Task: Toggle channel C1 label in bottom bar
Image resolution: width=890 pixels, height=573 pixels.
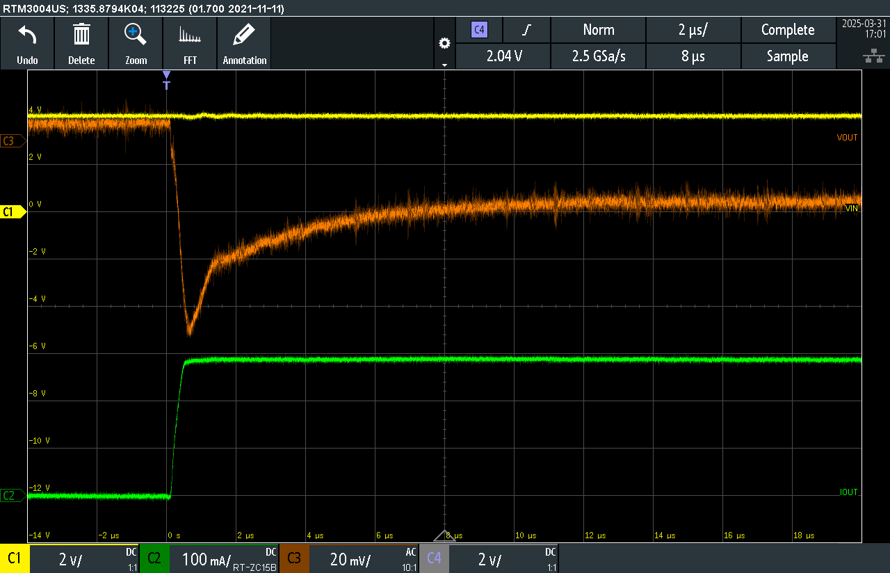Action: click(x=14, y=558)
